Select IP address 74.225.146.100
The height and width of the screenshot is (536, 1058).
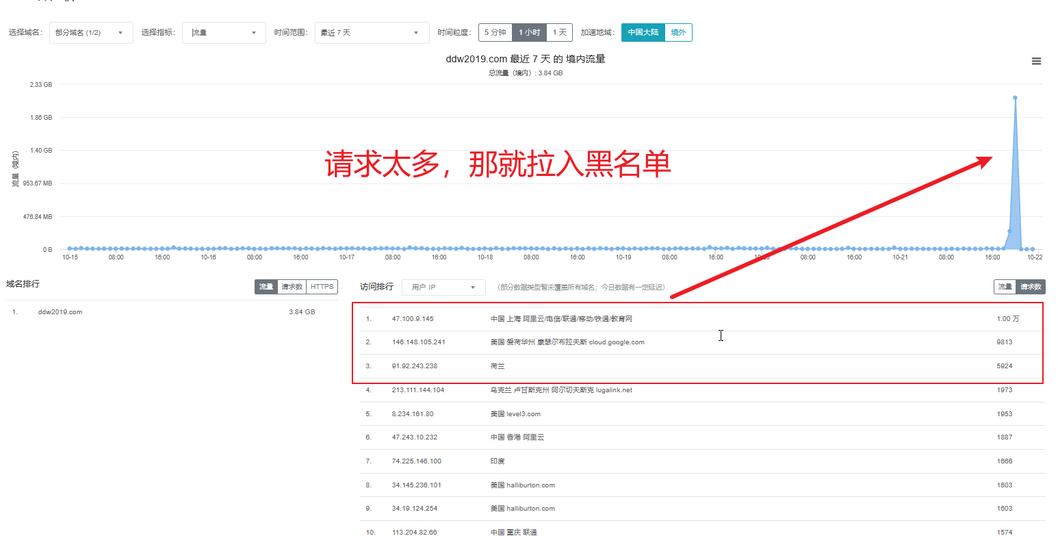tap(417, 461)
